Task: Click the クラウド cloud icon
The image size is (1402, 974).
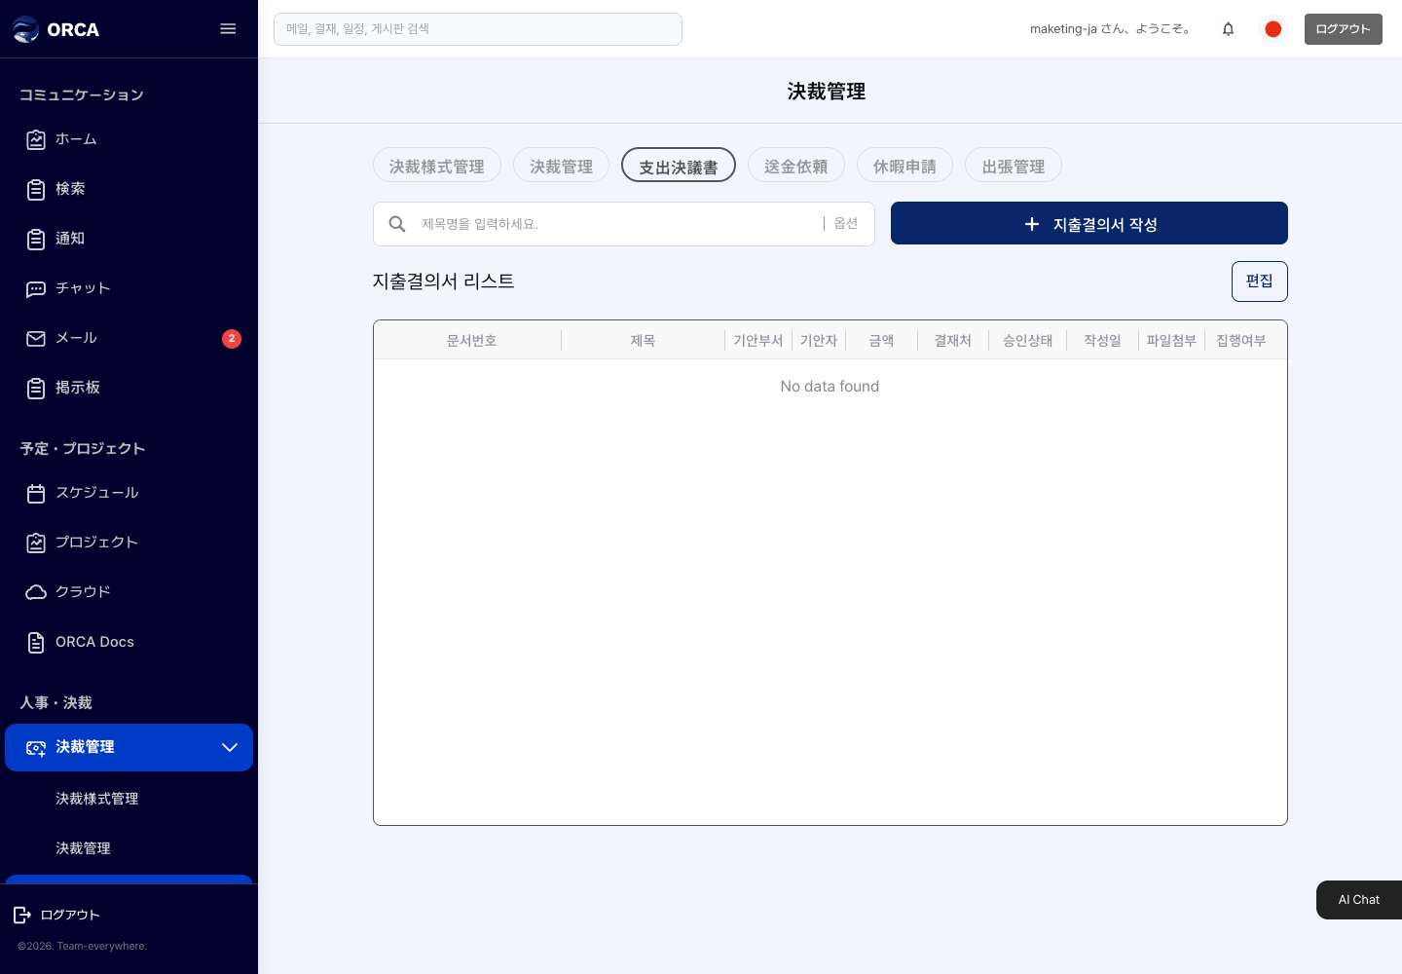Action: pos(36,592)
